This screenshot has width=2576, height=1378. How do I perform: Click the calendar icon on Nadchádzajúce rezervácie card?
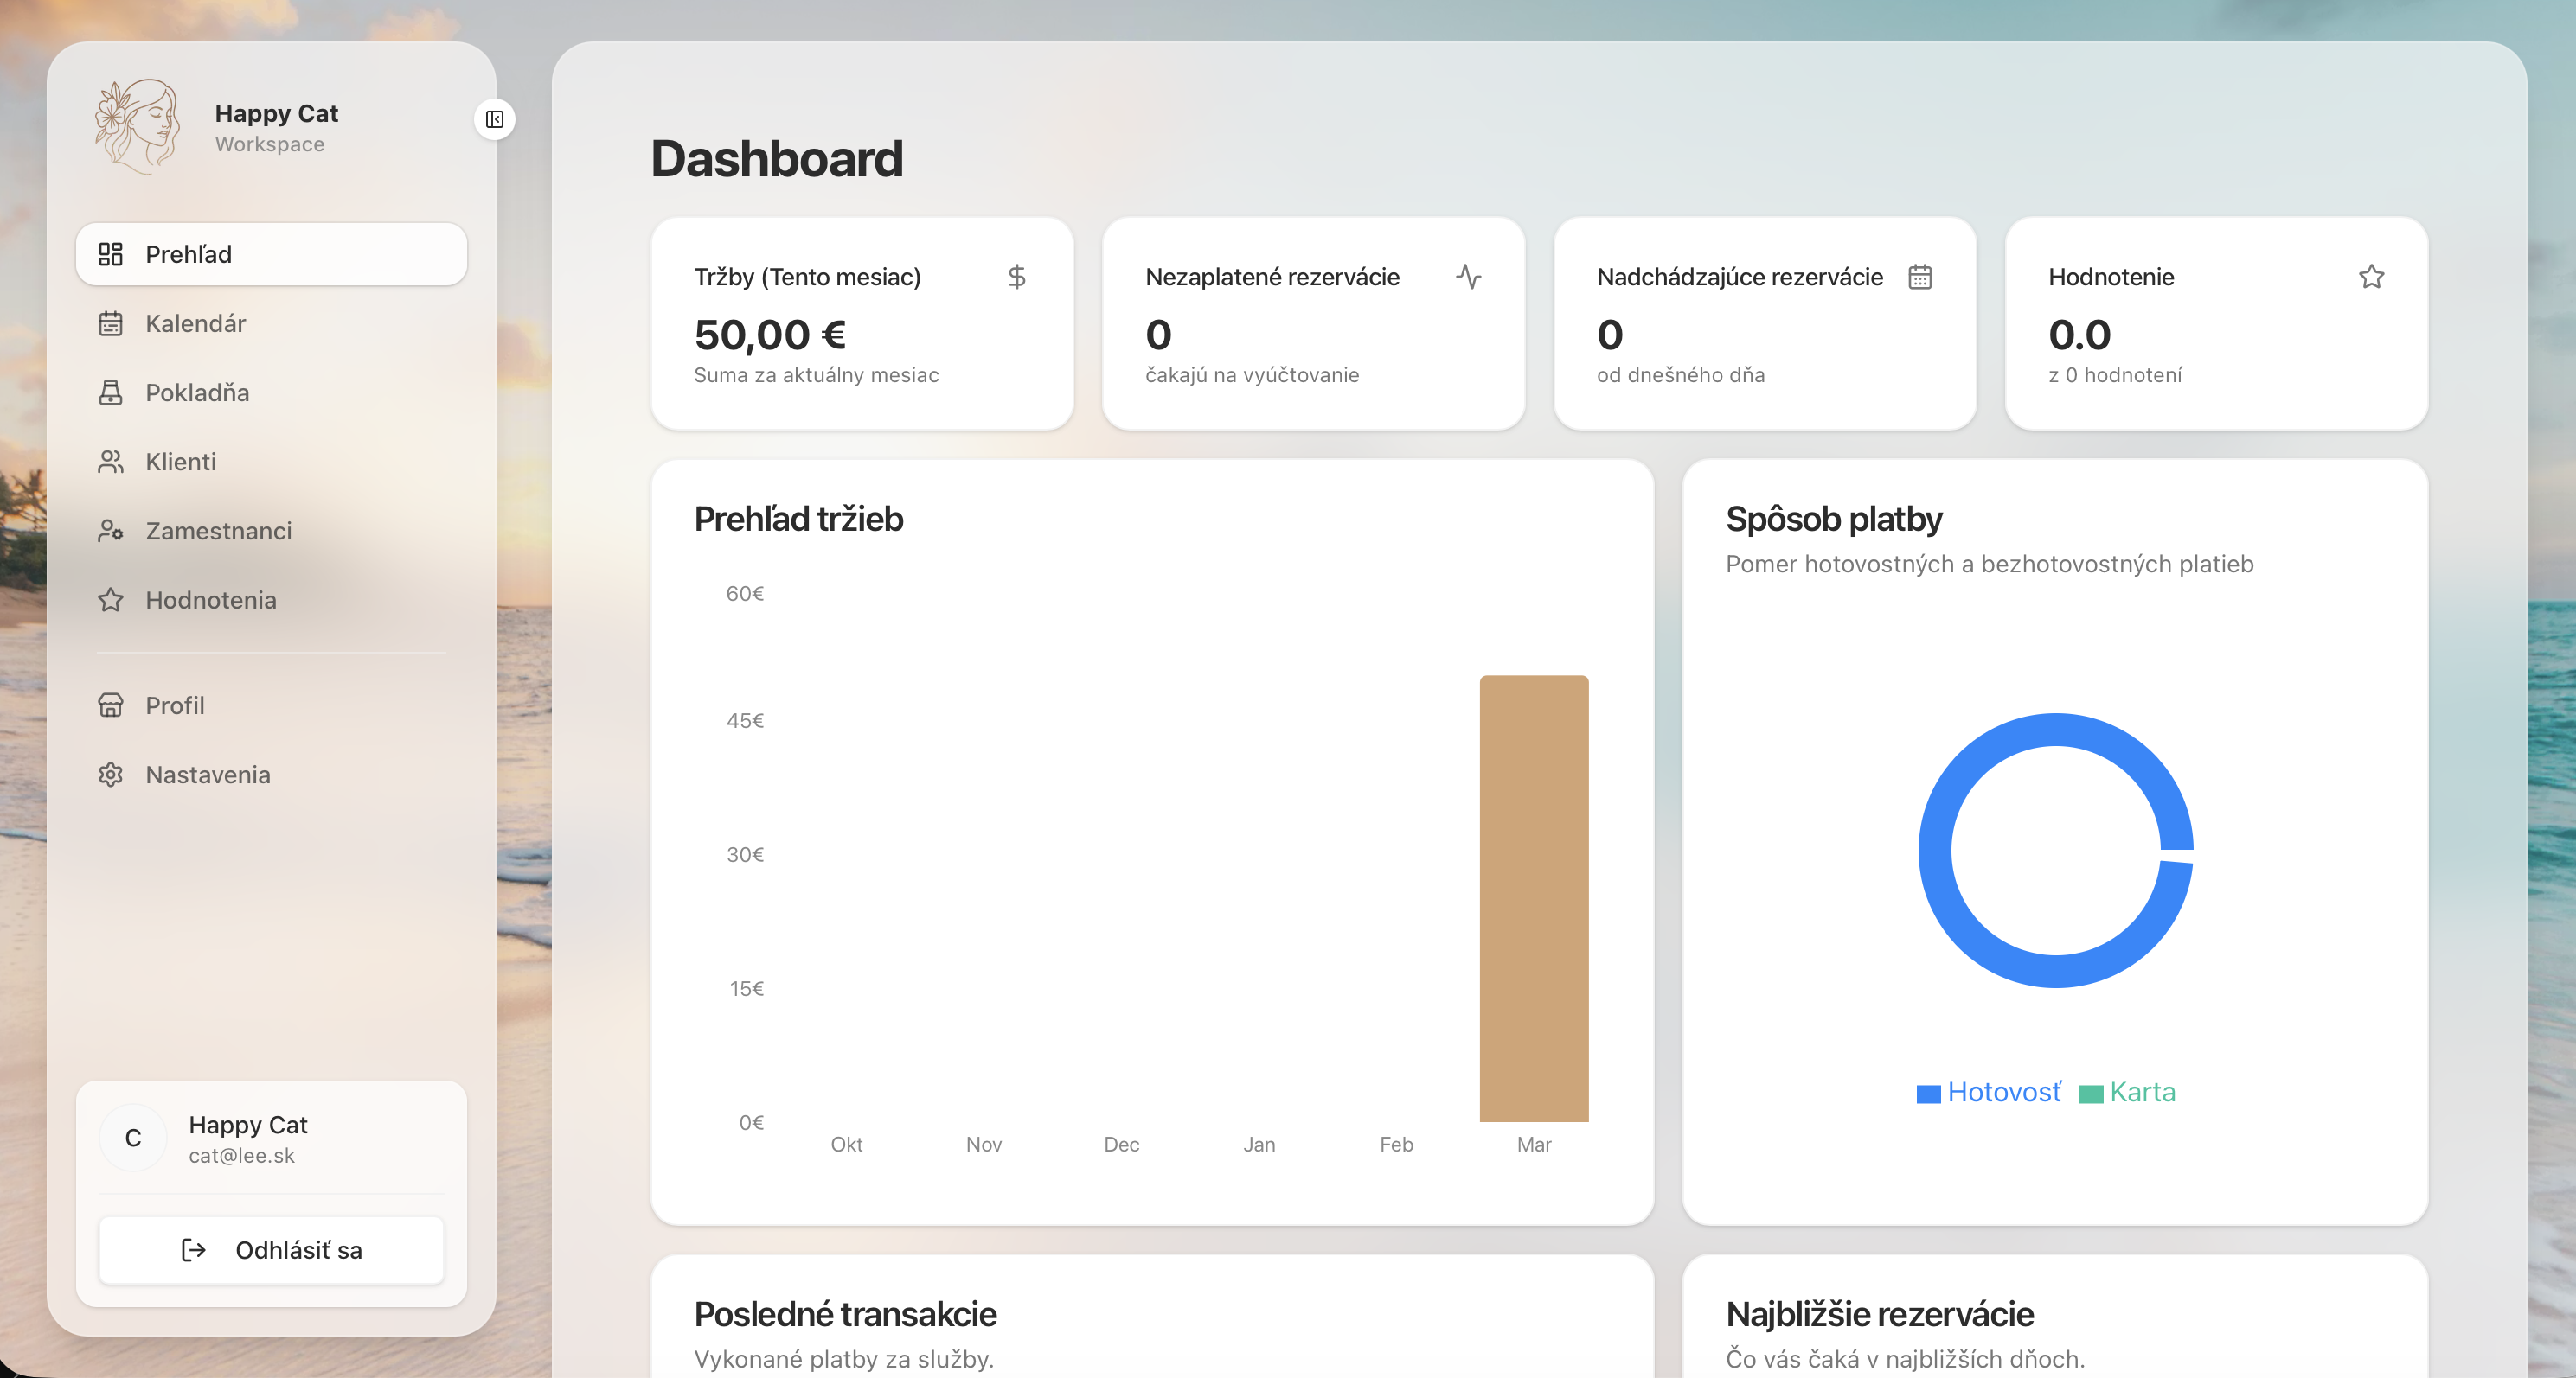[x=1922, y=277]
